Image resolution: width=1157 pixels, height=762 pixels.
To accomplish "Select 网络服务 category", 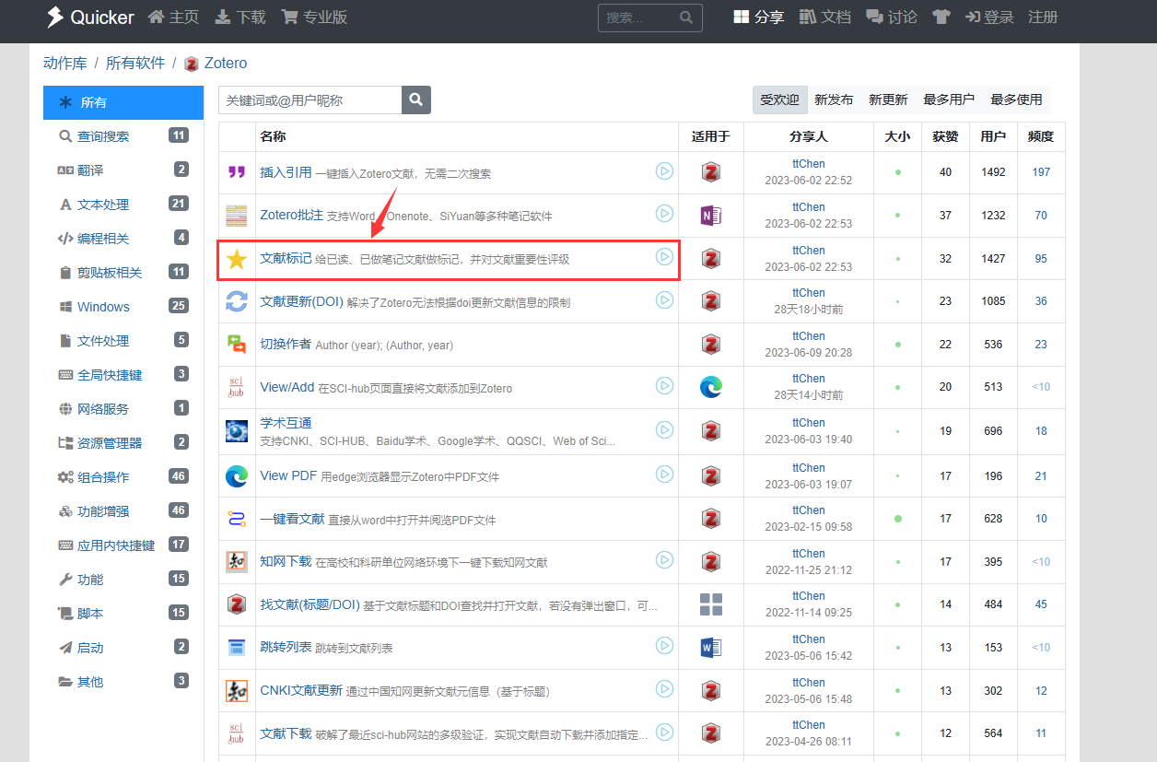I will click(x=123, y=409).
